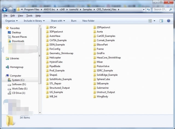Open the change view options dropdown arrow
This screenshot has height=129, width=175.
(154, 21)
